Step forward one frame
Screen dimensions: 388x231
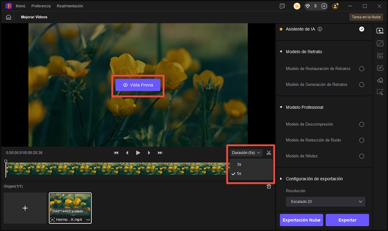coord(149,153)
